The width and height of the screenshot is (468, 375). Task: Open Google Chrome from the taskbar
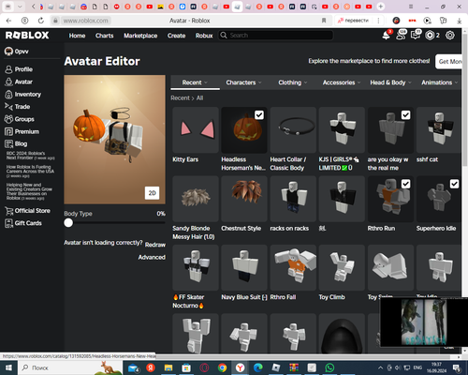222,367
